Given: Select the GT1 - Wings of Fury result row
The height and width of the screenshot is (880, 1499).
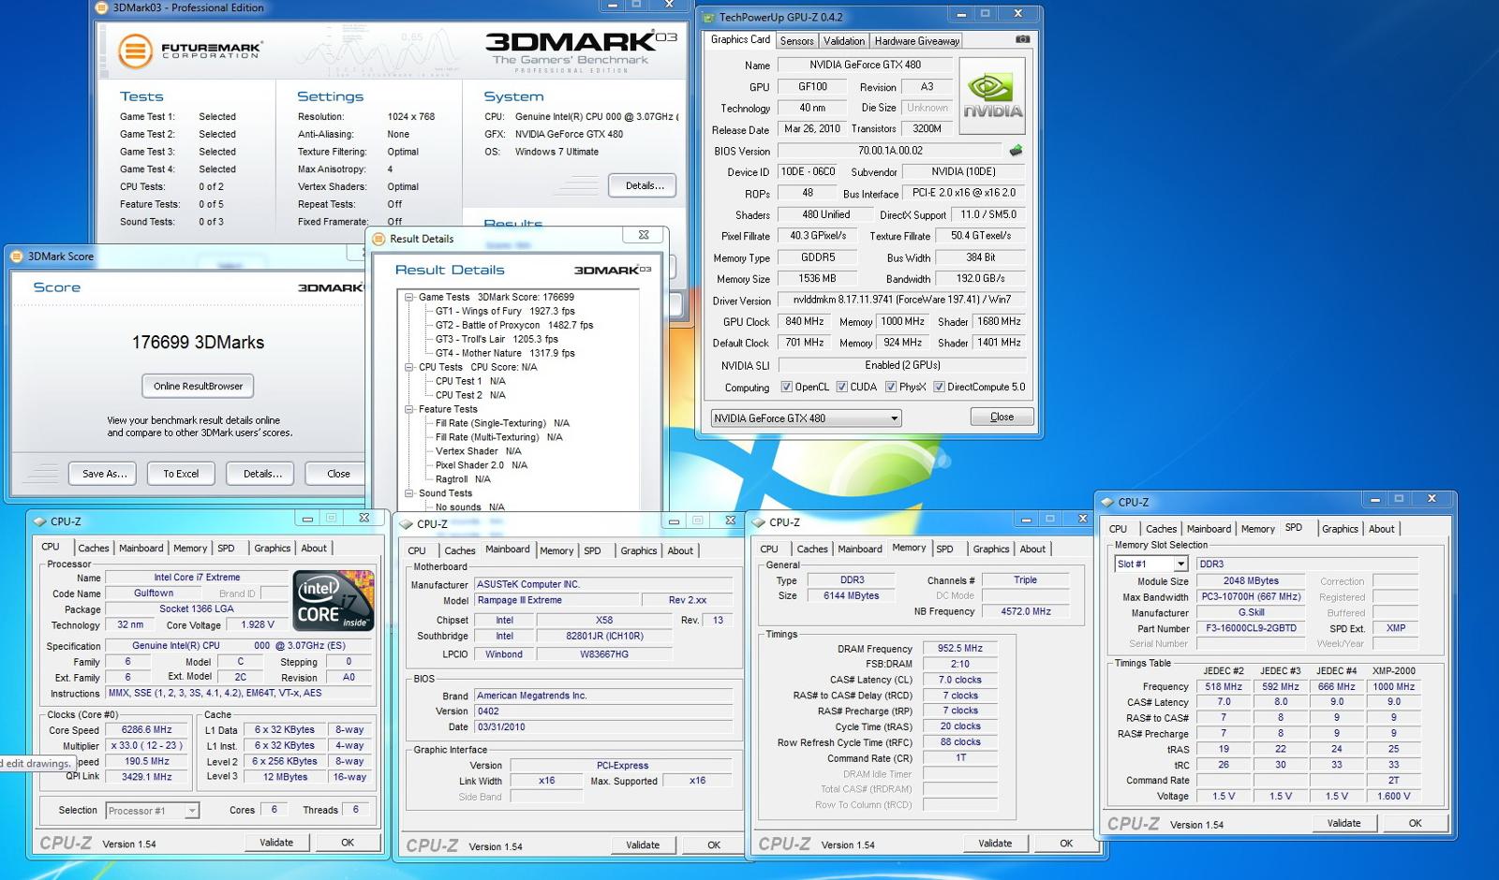Looking at the screenshot, I should pos(505,311).
